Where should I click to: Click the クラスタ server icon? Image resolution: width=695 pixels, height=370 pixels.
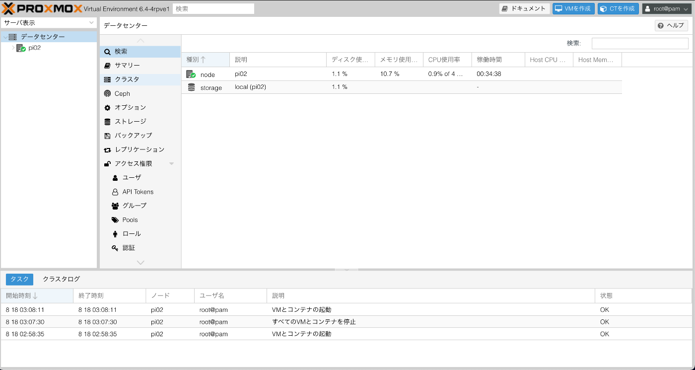pos(107,79)
